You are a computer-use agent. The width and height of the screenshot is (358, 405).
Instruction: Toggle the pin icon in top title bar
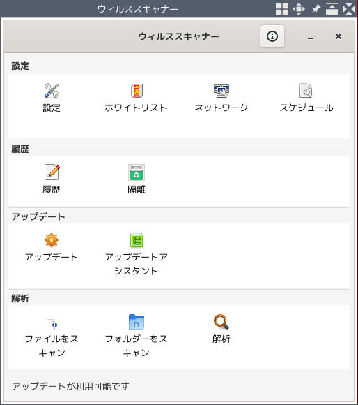pyautogui.click(x=316, y=9)
